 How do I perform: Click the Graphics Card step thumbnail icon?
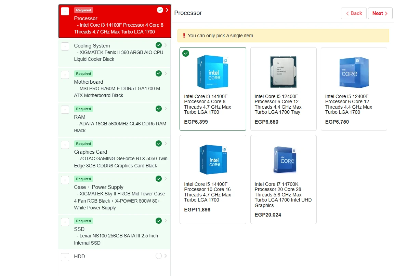pos(65,144)
